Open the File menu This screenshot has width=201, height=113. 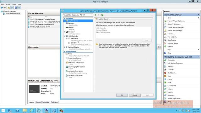(x=3, y=4)
